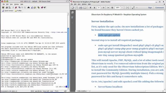Click Adobe Reader horizontal scrollbar right arrow
The image size is (166, 93).
point(163,91)
